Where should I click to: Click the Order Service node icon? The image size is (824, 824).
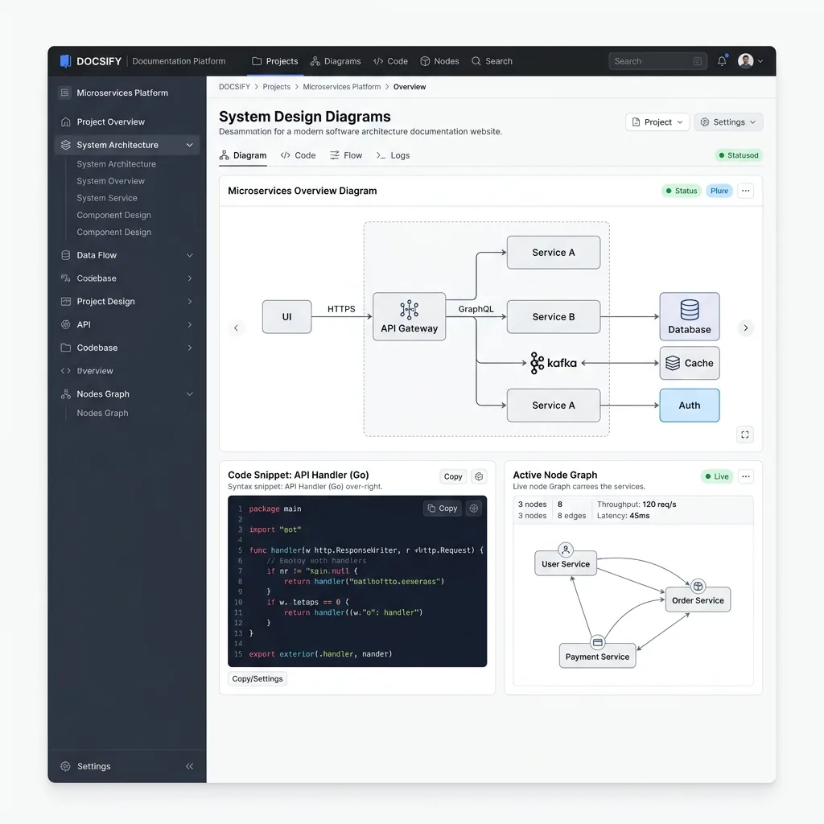(698, 586)
